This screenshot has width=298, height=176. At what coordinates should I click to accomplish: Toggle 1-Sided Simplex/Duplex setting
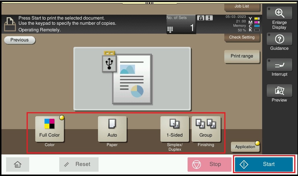[x=175, y=129]
